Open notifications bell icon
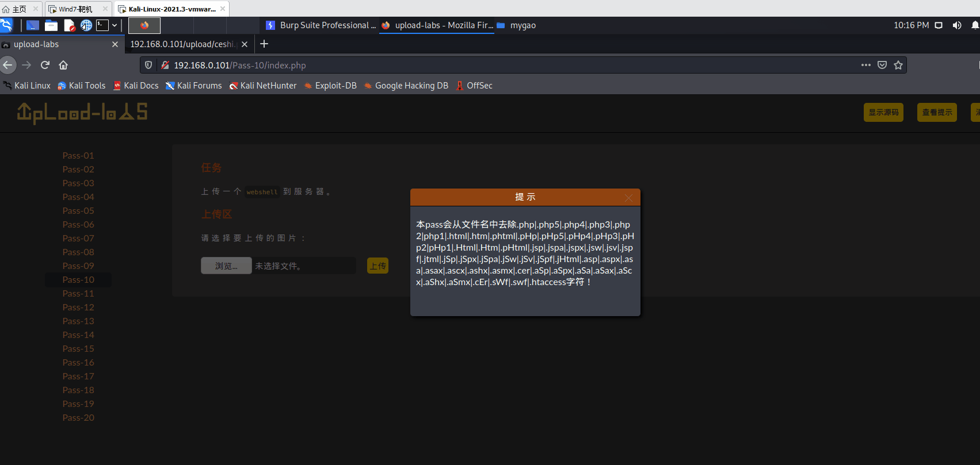Viewport: 980px width, 465px height. 975,25
